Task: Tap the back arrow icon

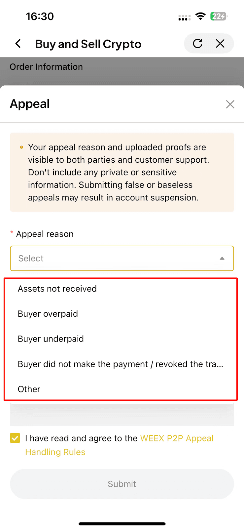Action: tap(18, 44)
